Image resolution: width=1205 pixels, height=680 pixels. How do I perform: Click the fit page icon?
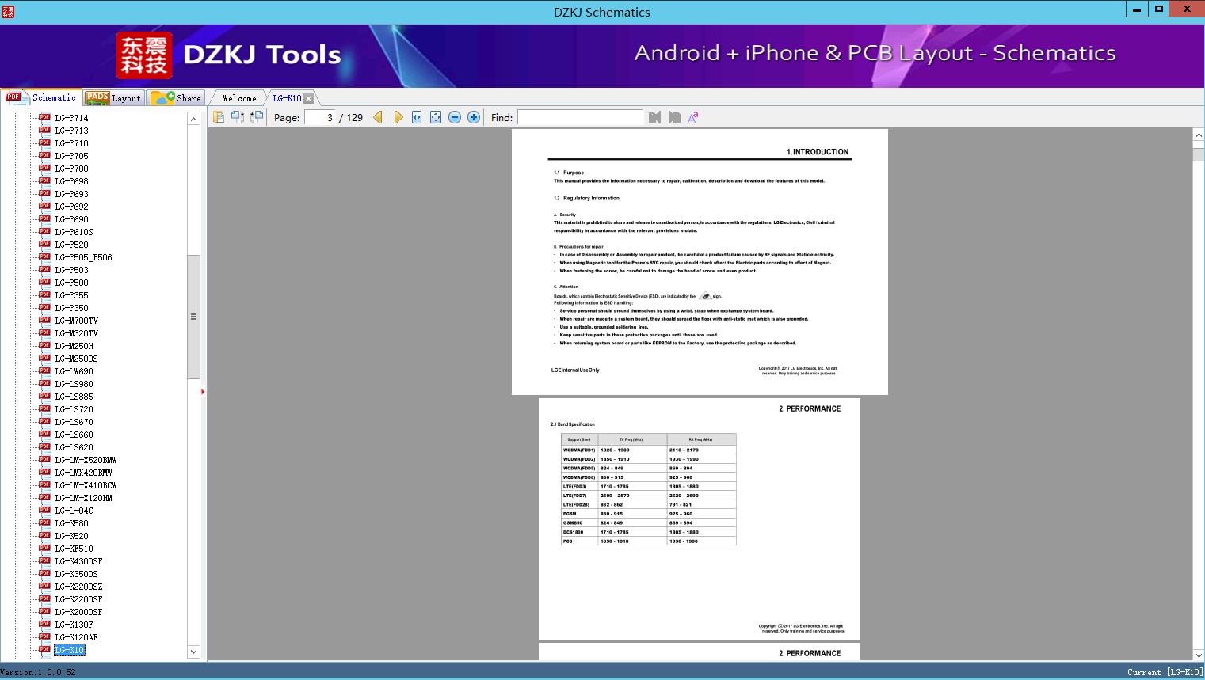pos(436,117)
